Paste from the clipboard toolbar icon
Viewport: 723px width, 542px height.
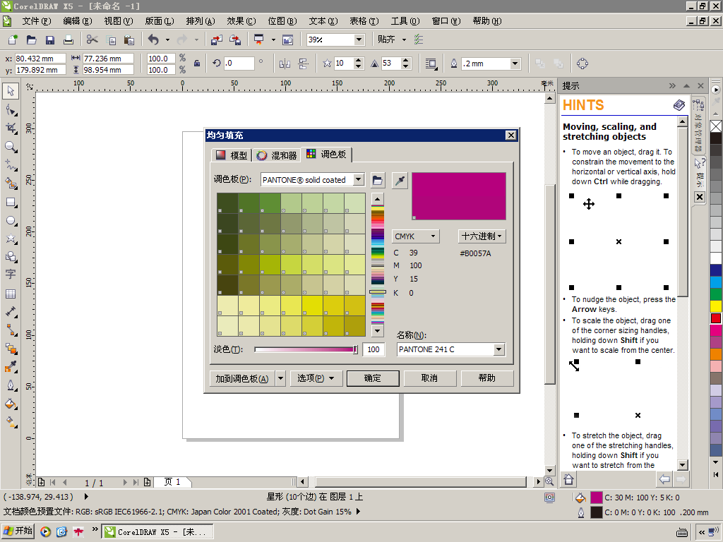click(x=129, y=40)
